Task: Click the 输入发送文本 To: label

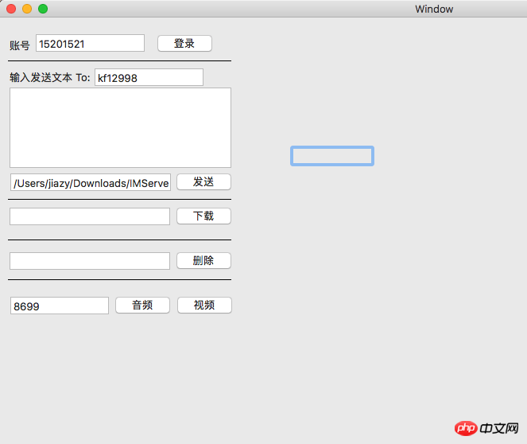Action: point(50,78)
